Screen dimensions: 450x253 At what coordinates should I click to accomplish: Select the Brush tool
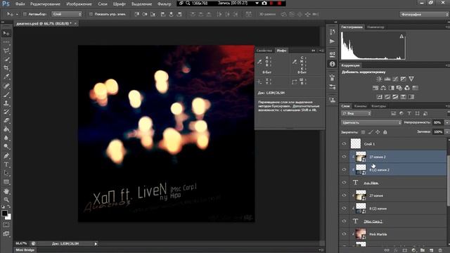click(6, 94)
